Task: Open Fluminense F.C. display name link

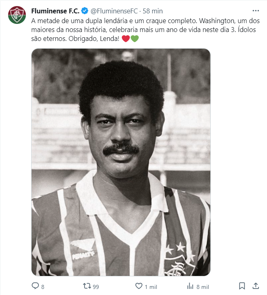Action: click(55, 11)
